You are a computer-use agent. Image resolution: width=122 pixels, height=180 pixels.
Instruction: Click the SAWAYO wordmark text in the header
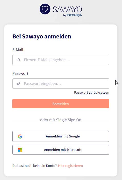click(67, 10)
